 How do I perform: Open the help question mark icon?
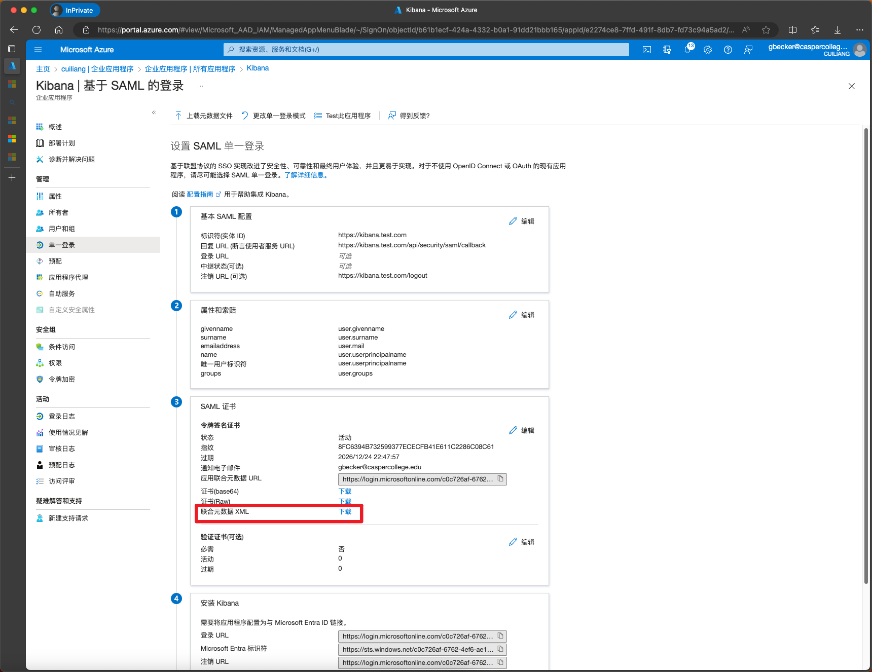pyautogui.click(x=728, y=50)
